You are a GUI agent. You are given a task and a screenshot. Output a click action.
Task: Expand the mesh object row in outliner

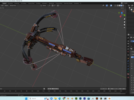131,12
